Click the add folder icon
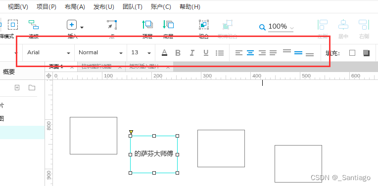The image size is (378, 186). (x=32, y=87)
